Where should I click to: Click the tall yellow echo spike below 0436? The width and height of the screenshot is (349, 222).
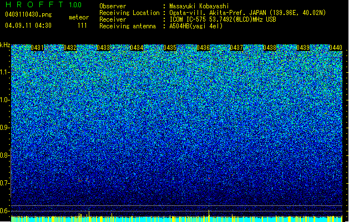(209, 213)
